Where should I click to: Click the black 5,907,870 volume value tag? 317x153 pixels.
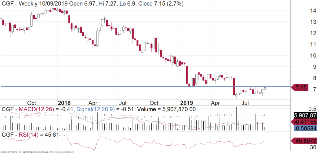[x=305, y=115]
